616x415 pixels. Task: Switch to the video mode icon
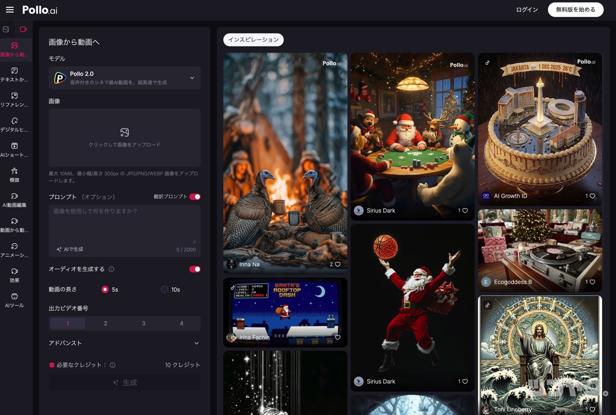coord(23,29)
